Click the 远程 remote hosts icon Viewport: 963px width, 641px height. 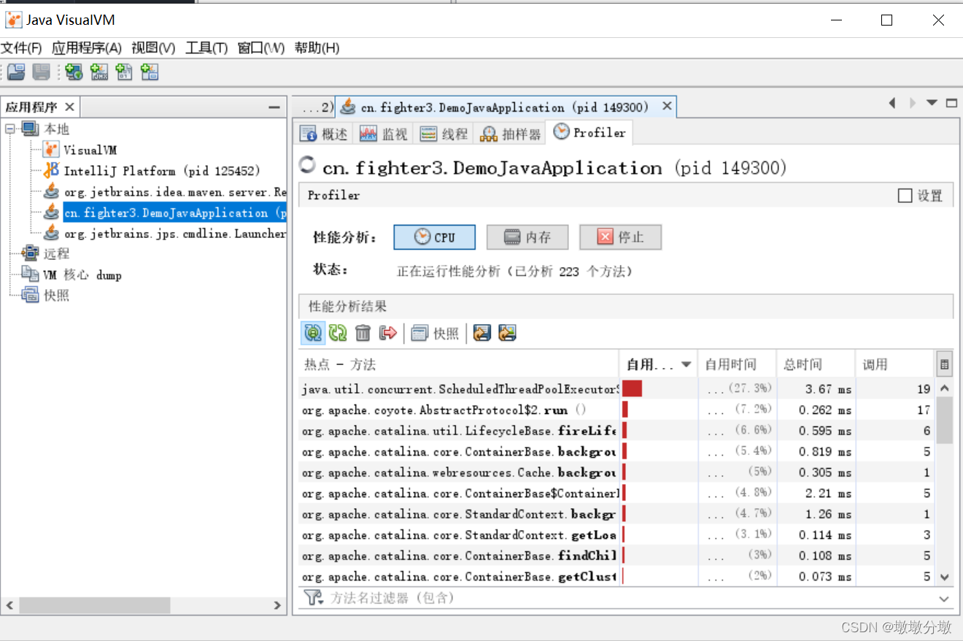click(30, 253)
